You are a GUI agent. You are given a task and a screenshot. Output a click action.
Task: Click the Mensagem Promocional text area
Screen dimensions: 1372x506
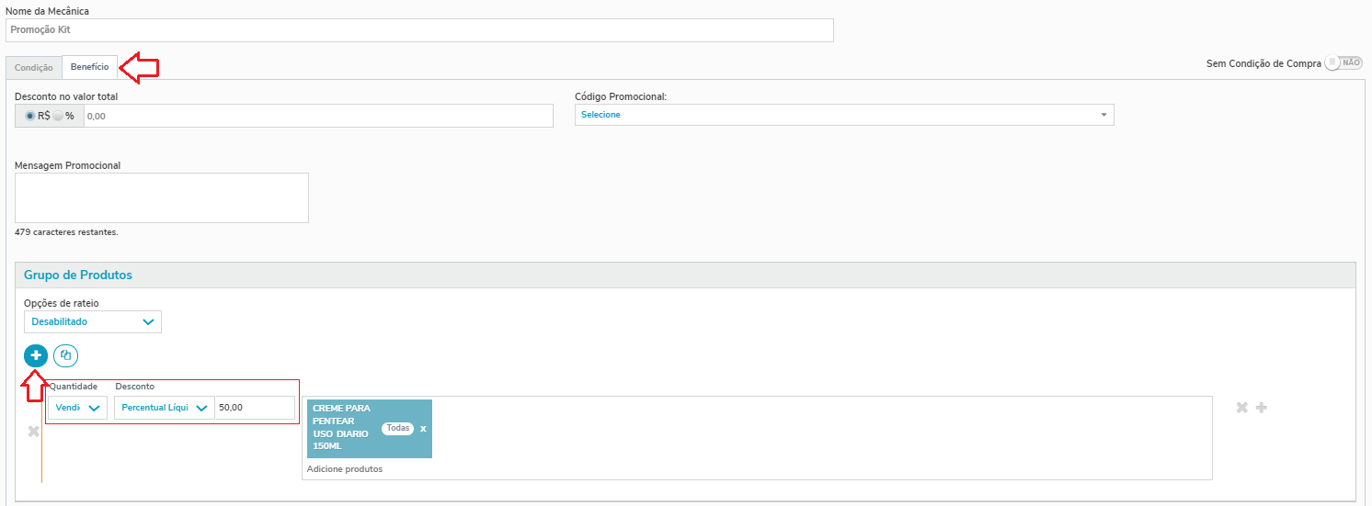162,197
